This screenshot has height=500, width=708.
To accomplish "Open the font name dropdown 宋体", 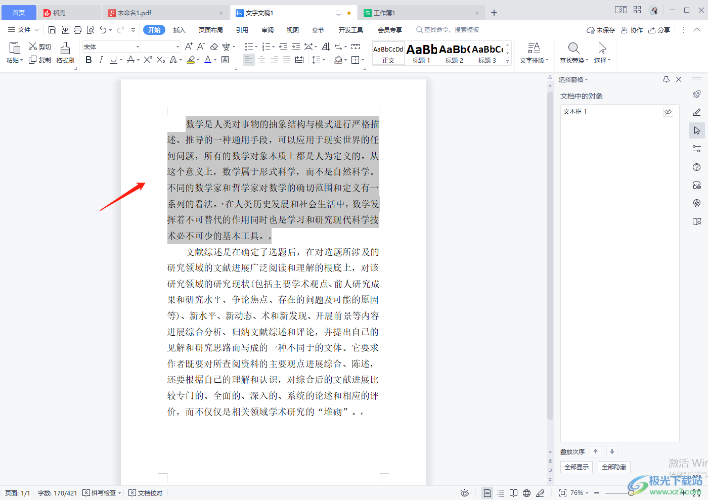I will coord(138,47).
